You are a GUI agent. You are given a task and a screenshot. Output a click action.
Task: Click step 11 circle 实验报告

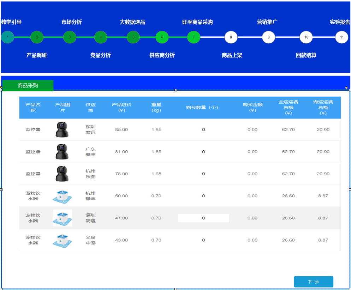pos(341,37)
